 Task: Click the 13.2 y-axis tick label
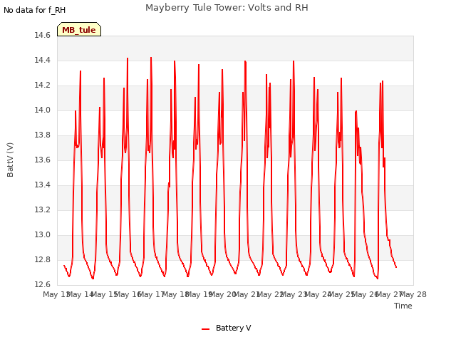43,209
